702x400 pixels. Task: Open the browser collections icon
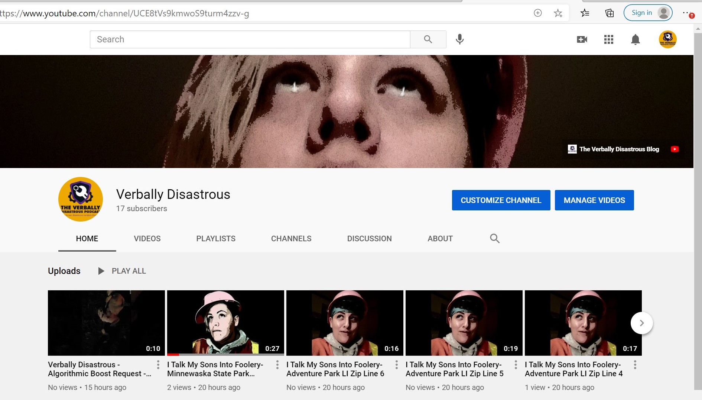[x=609, y=13]
